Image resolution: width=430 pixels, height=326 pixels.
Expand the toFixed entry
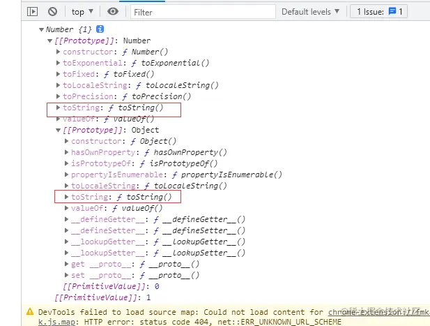(58, 74)
